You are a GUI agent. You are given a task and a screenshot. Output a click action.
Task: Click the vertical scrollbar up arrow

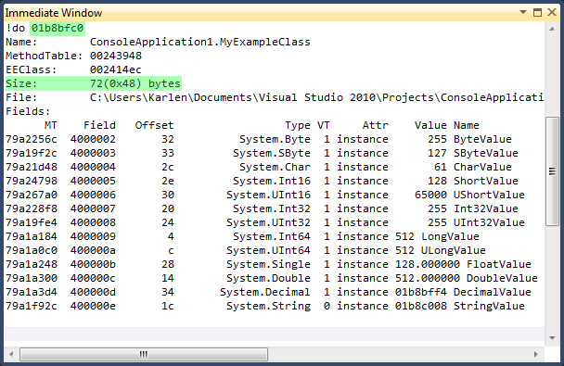click(x=552, y=29)
